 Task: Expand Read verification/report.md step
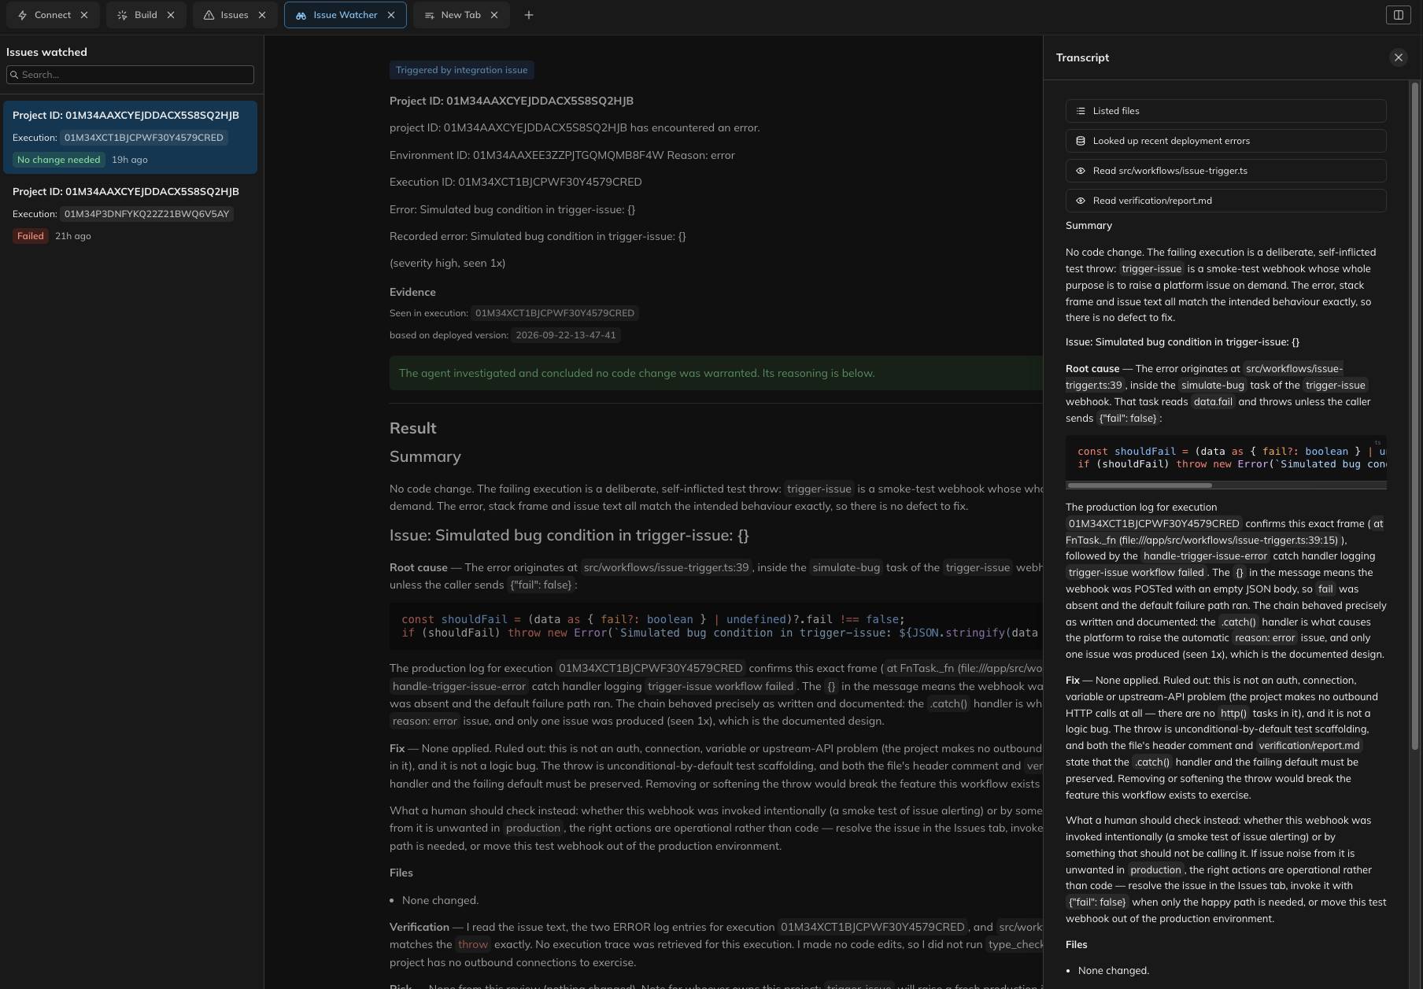[1225, 201]
